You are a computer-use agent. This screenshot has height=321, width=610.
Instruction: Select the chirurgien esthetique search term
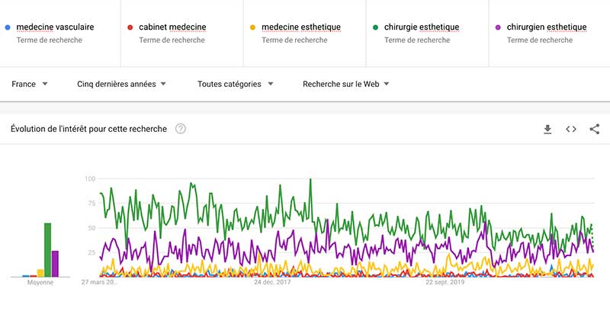click(x=547, y=27)
